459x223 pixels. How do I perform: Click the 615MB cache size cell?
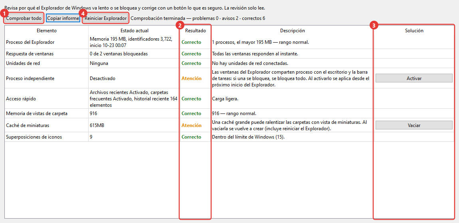click(x=135, y=125)
